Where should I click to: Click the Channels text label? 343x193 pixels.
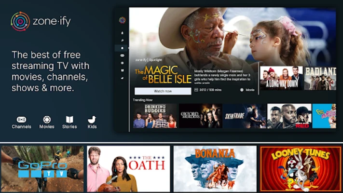click(x=21, y=126)
